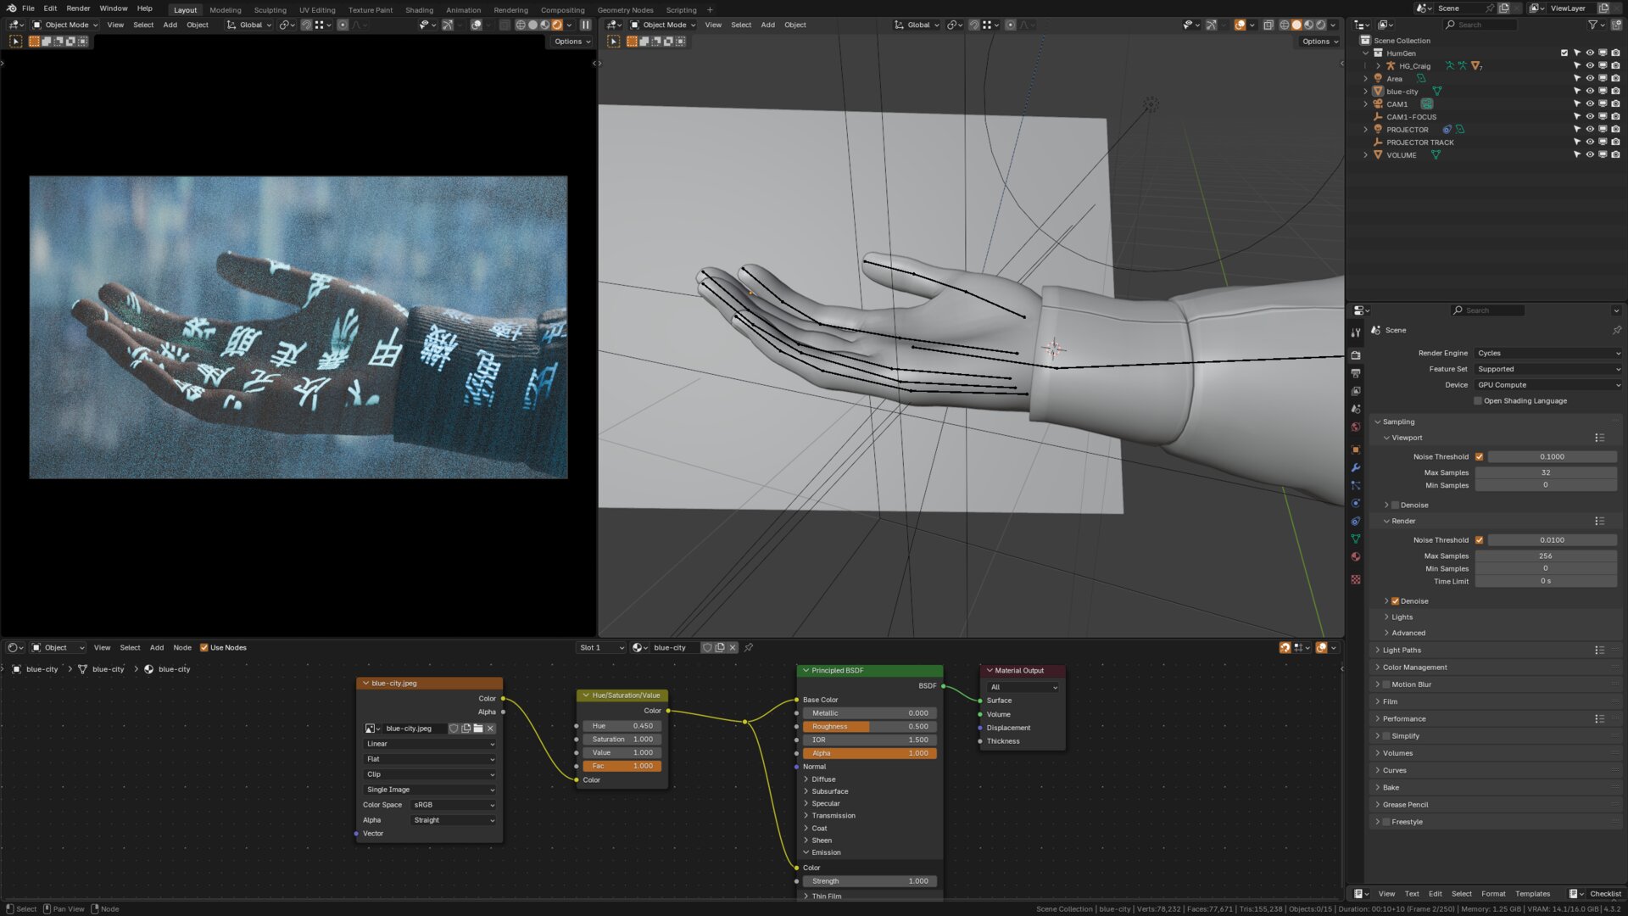Screen dimensions: 1628x916
Task: Toggle Viewport Noise Threshold checkbox
Action: (1480, 456)
